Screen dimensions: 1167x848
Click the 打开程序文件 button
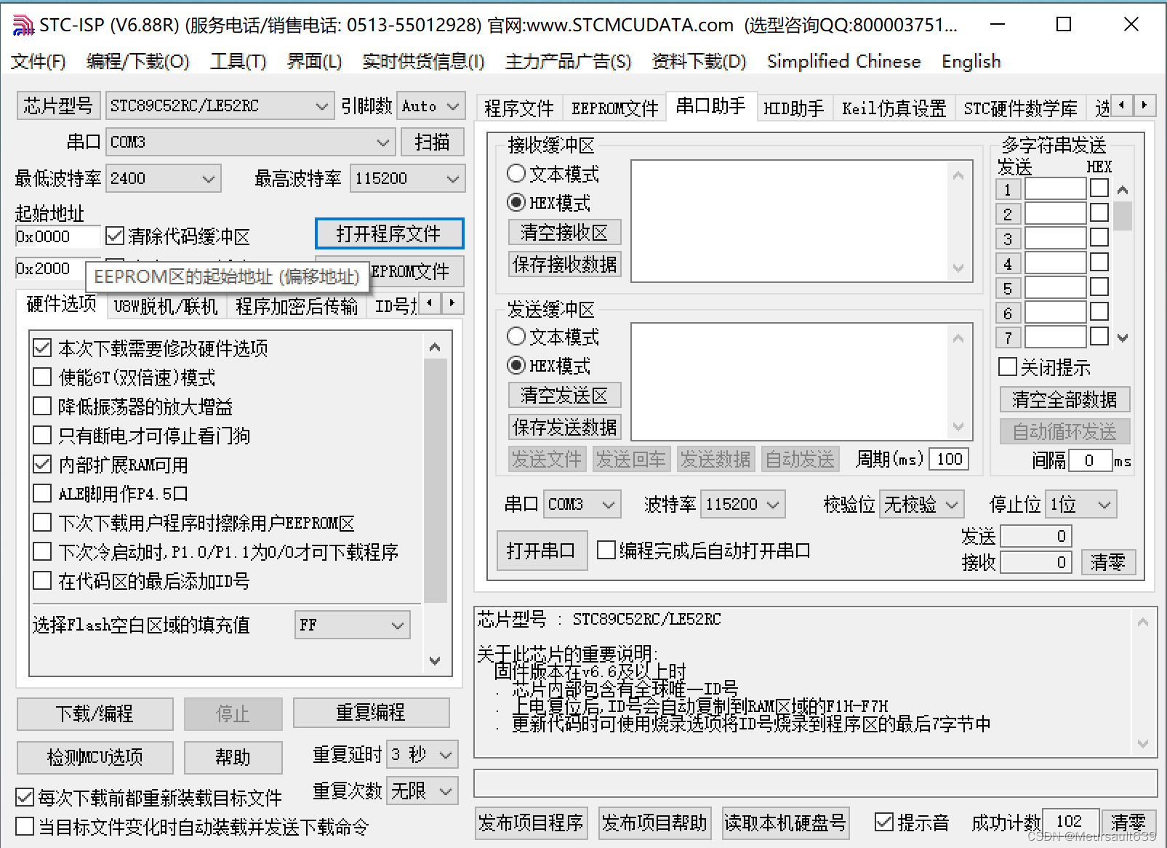point(389,233)
